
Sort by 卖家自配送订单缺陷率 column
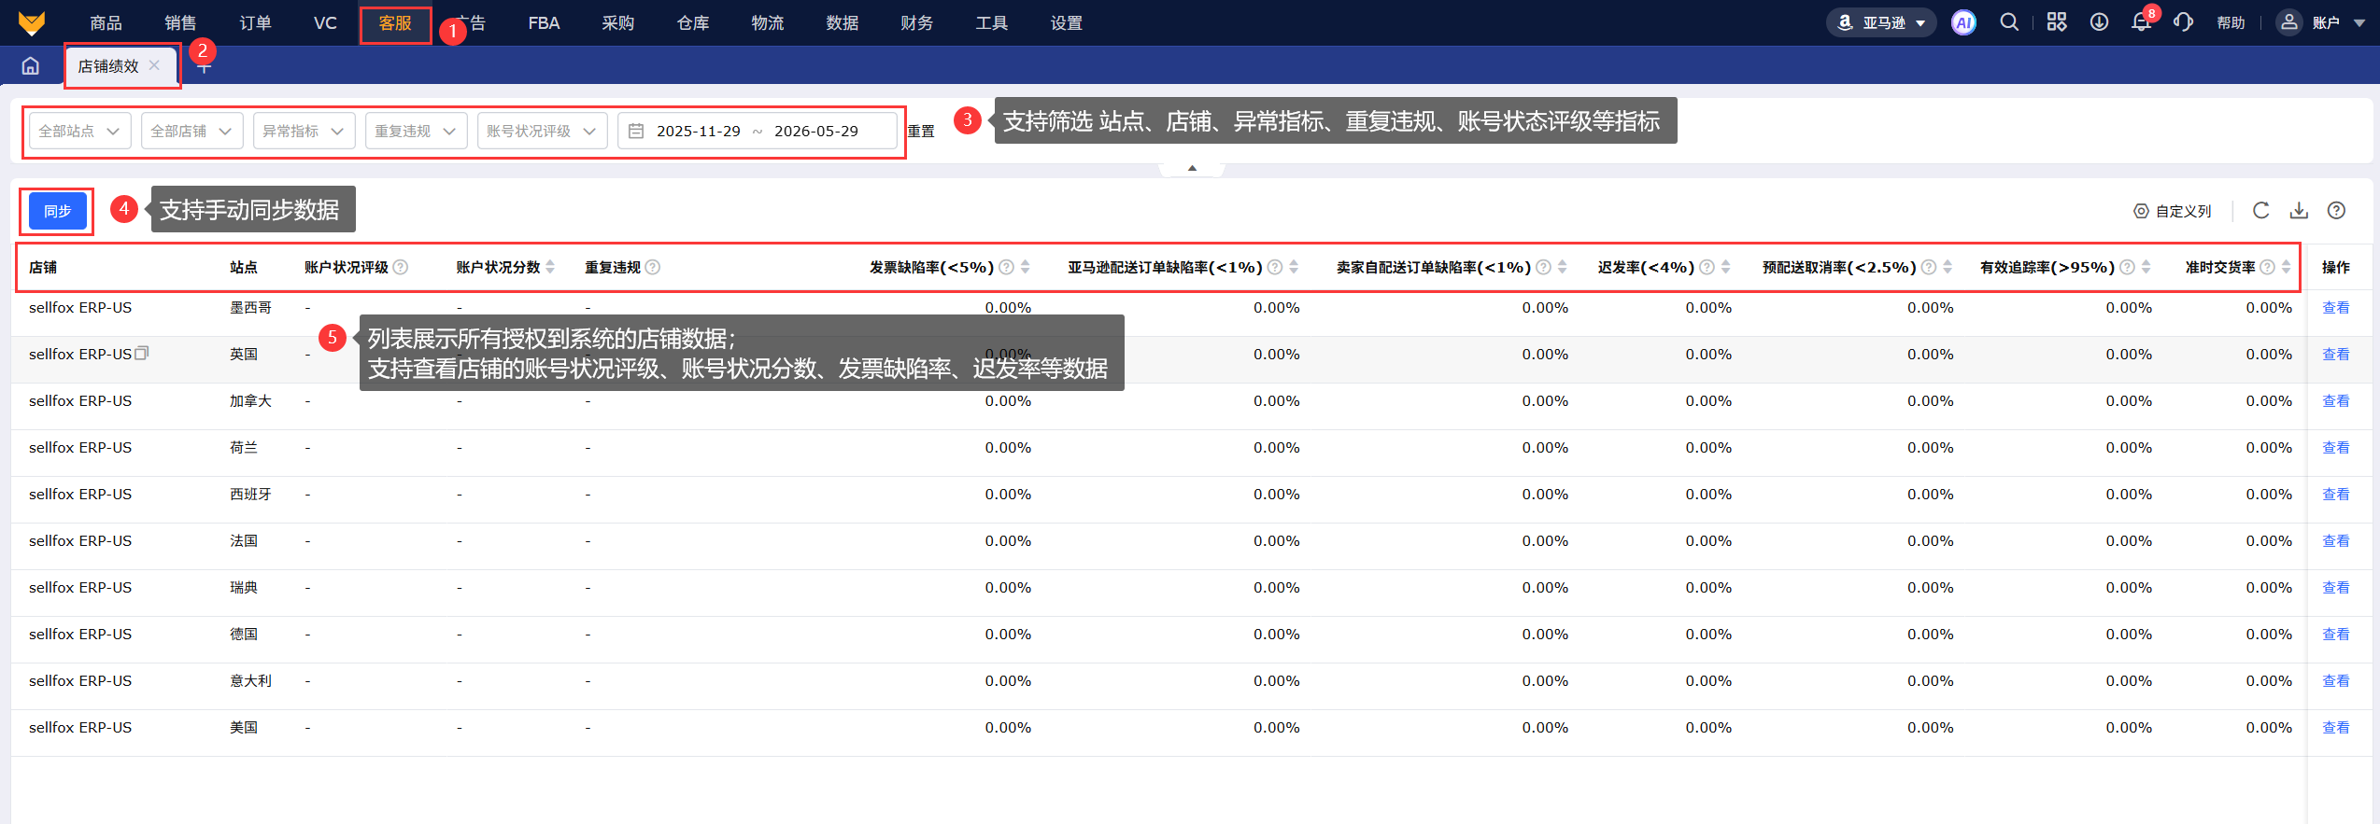[x=1563, y=267]
